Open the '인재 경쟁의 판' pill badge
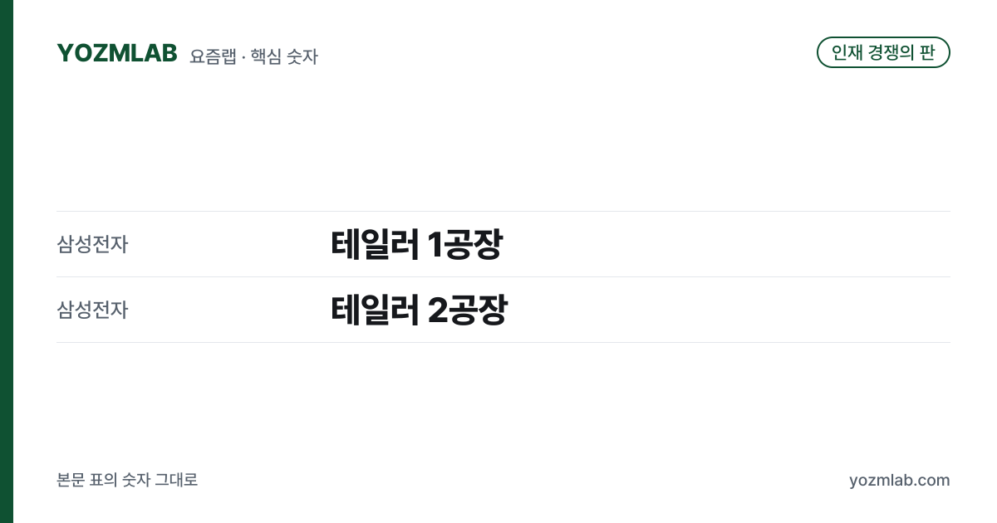Image resolution: width=997 pixels, height=523 pixels. click(883, 52)
